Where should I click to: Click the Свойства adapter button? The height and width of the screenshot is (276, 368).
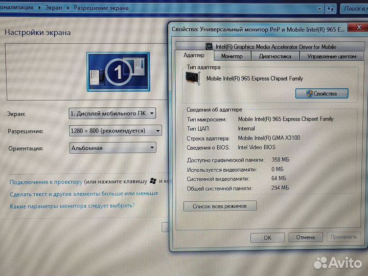click(x=322, y=94)
